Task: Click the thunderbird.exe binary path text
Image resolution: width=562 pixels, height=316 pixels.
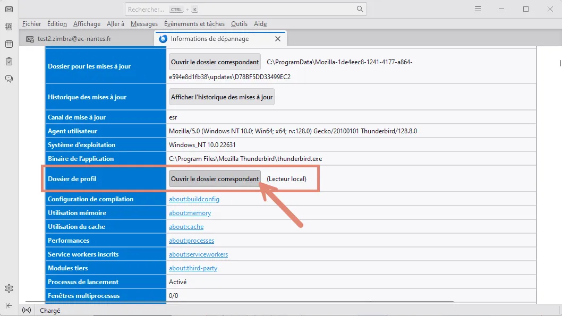Action: tap(245, 159)
